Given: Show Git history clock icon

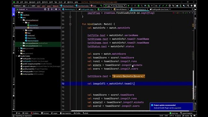Looking at the screenshot, I should click(170, 6).
